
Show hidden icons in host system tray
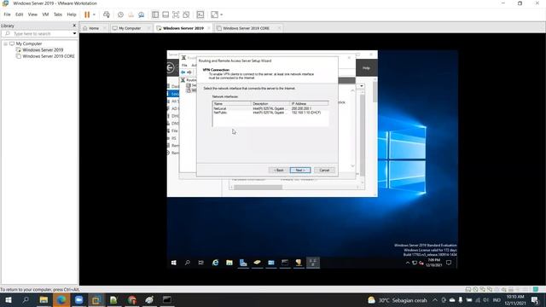pyautogui.click(x=435, y=300)
